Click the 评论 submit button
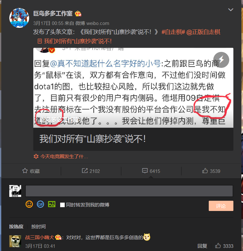243x251 pixels. click(221, 206)
